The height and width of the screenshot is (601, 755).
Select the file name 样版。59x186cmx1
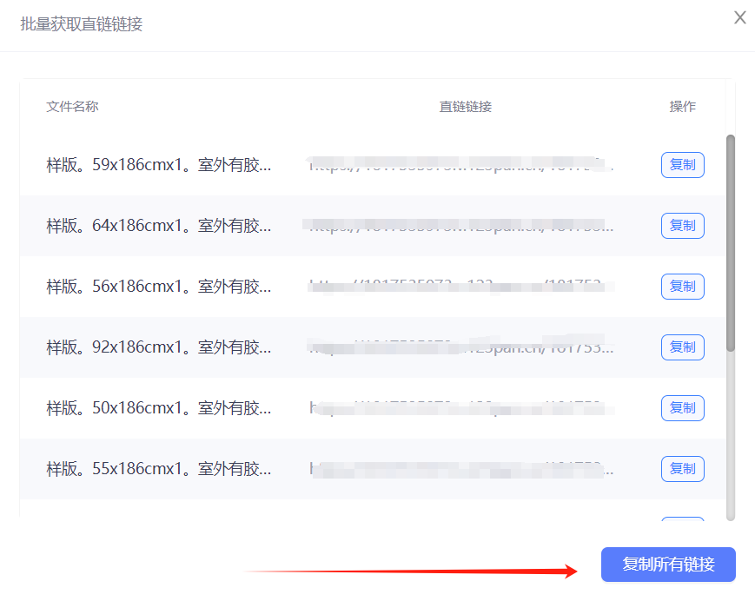pyautogui.click(x=158, y=165)
